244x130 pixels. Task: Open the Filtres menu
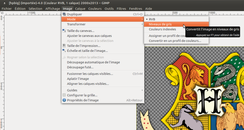(121, 9)
